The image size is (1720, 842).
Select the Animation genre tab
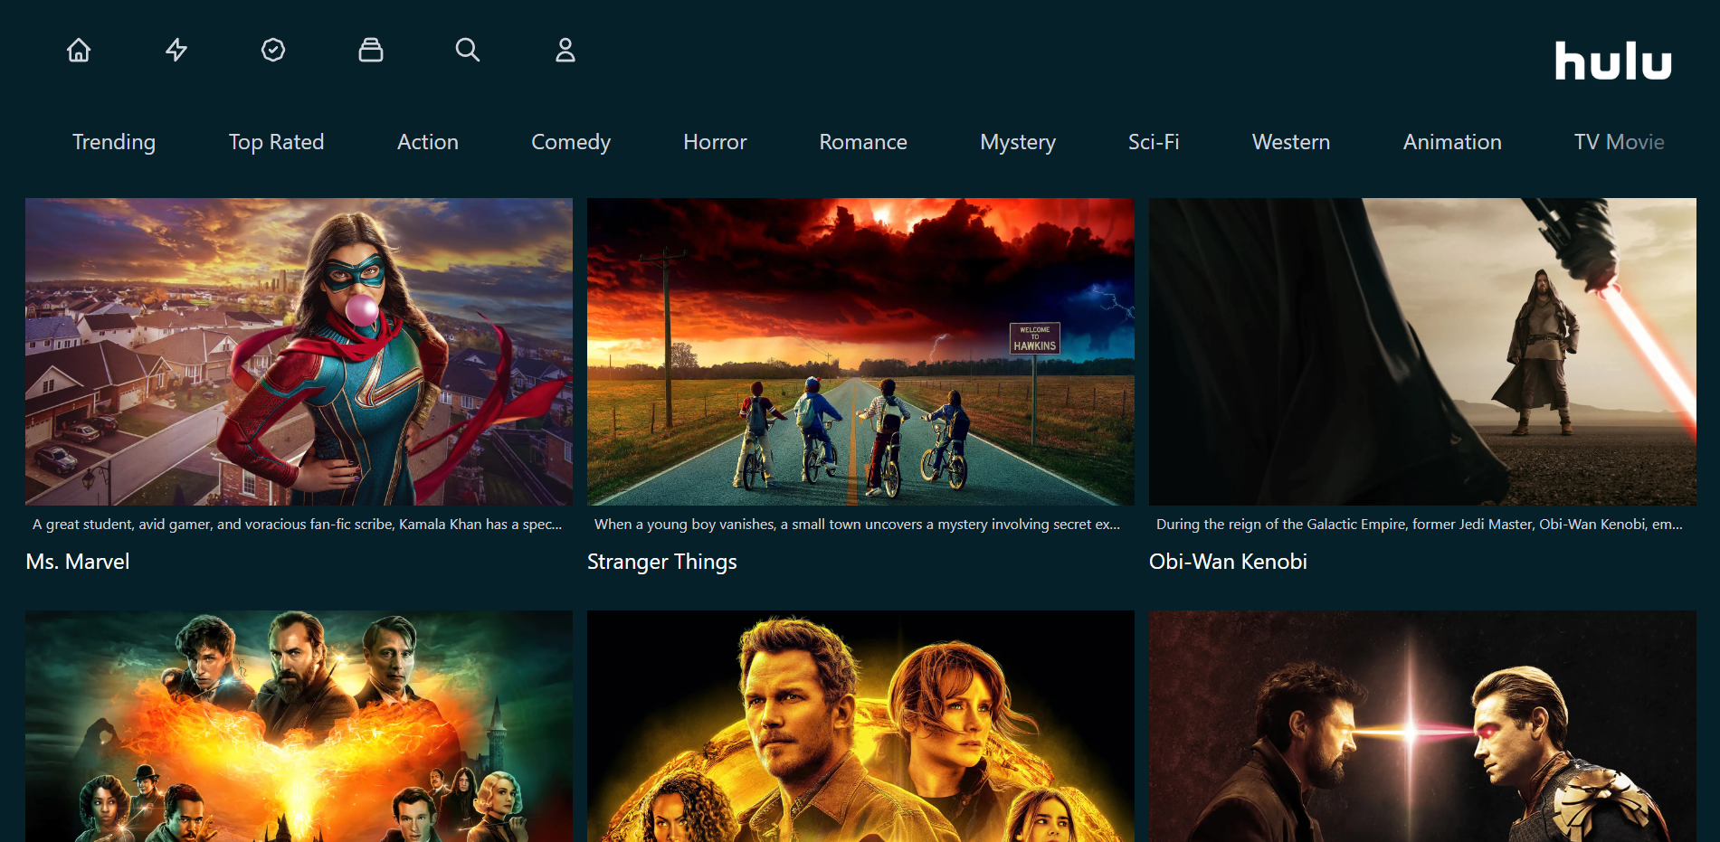tap(1452, 142)
